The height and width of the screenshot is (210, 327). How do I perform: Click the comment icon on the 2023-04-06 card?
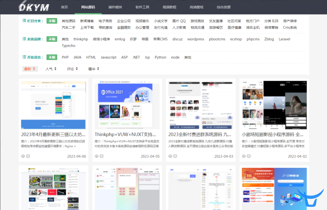(x=28, y=156)
